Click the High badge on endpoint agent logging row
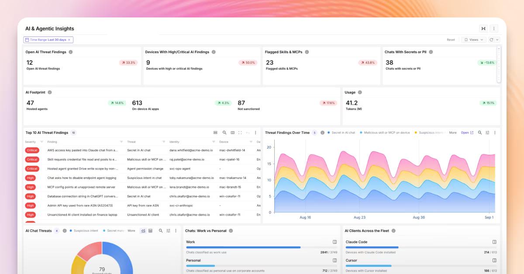 30,178
